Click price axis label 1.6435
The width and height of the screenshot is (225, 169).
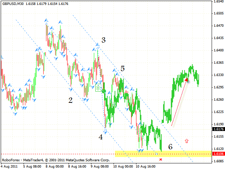tap(219, 38)
